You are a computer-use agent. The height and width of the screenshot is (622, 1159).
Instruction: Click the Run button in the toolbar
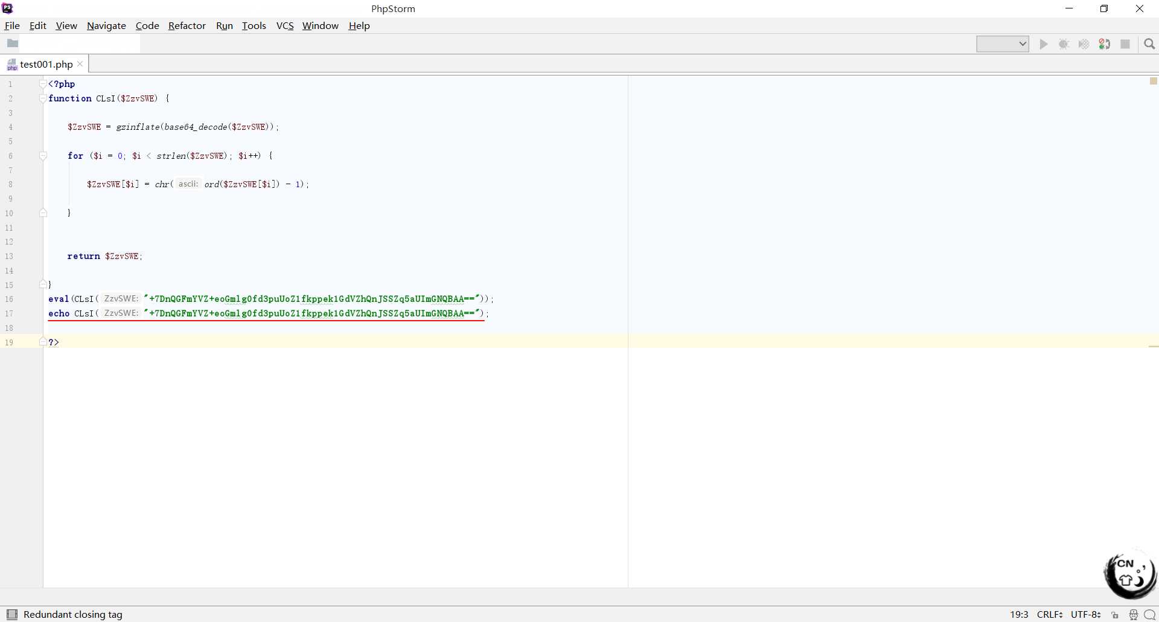click(x=1044, y=44)
